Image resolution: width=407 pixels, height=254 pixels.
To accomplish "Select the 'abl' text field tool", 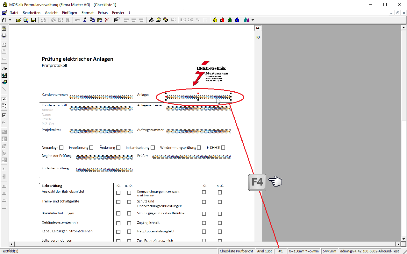I will point(4,99).
